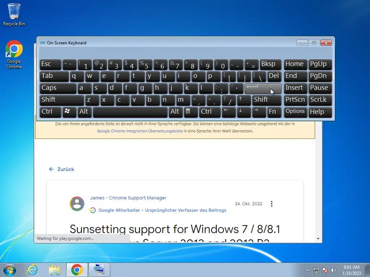Hit the Esc key
This screenshot has height=277, width=370.
[x=51, y=65]
